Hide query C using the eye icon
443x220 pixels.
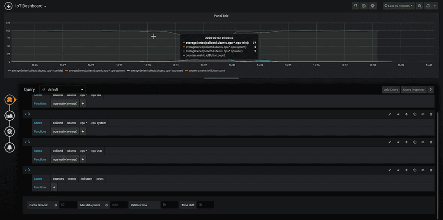pyautogui.click(x=423, y=142)
